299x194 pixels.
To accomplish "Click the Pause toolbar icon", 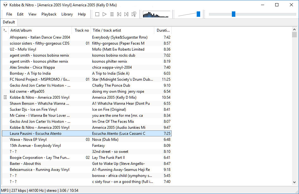I will click(x=112, y=14).
